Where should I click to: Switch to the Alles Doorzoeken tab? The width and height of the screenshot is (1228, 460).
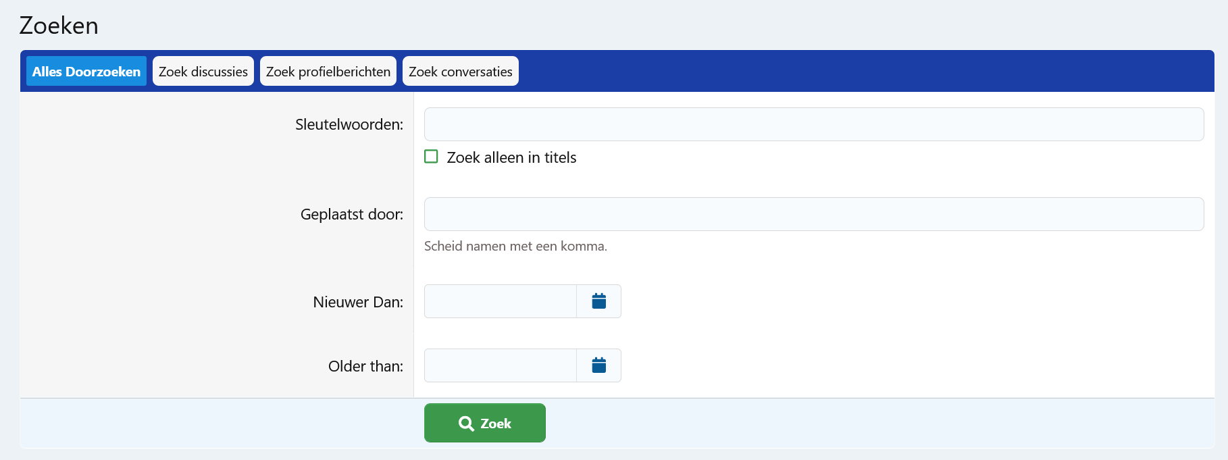pos(86,72)
